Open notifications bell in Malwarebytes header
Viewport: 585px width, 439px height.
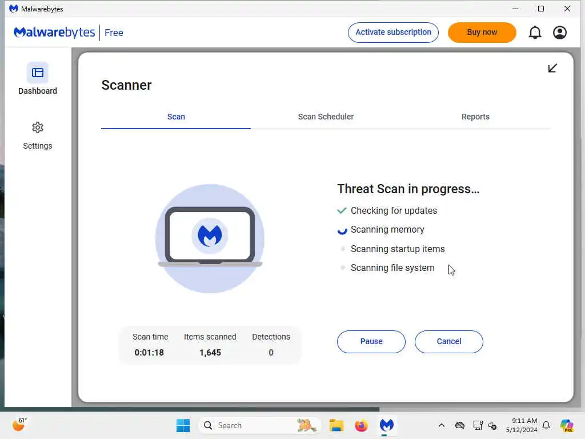(x=535, y=33)
